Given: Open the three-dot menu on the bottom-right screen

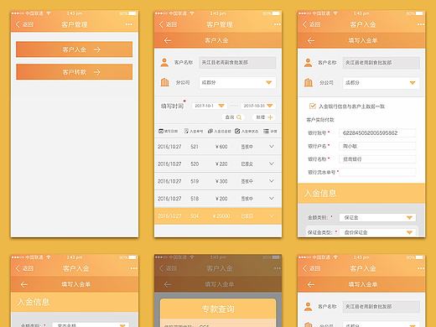Looking at the screenshot, I should 421,268.
